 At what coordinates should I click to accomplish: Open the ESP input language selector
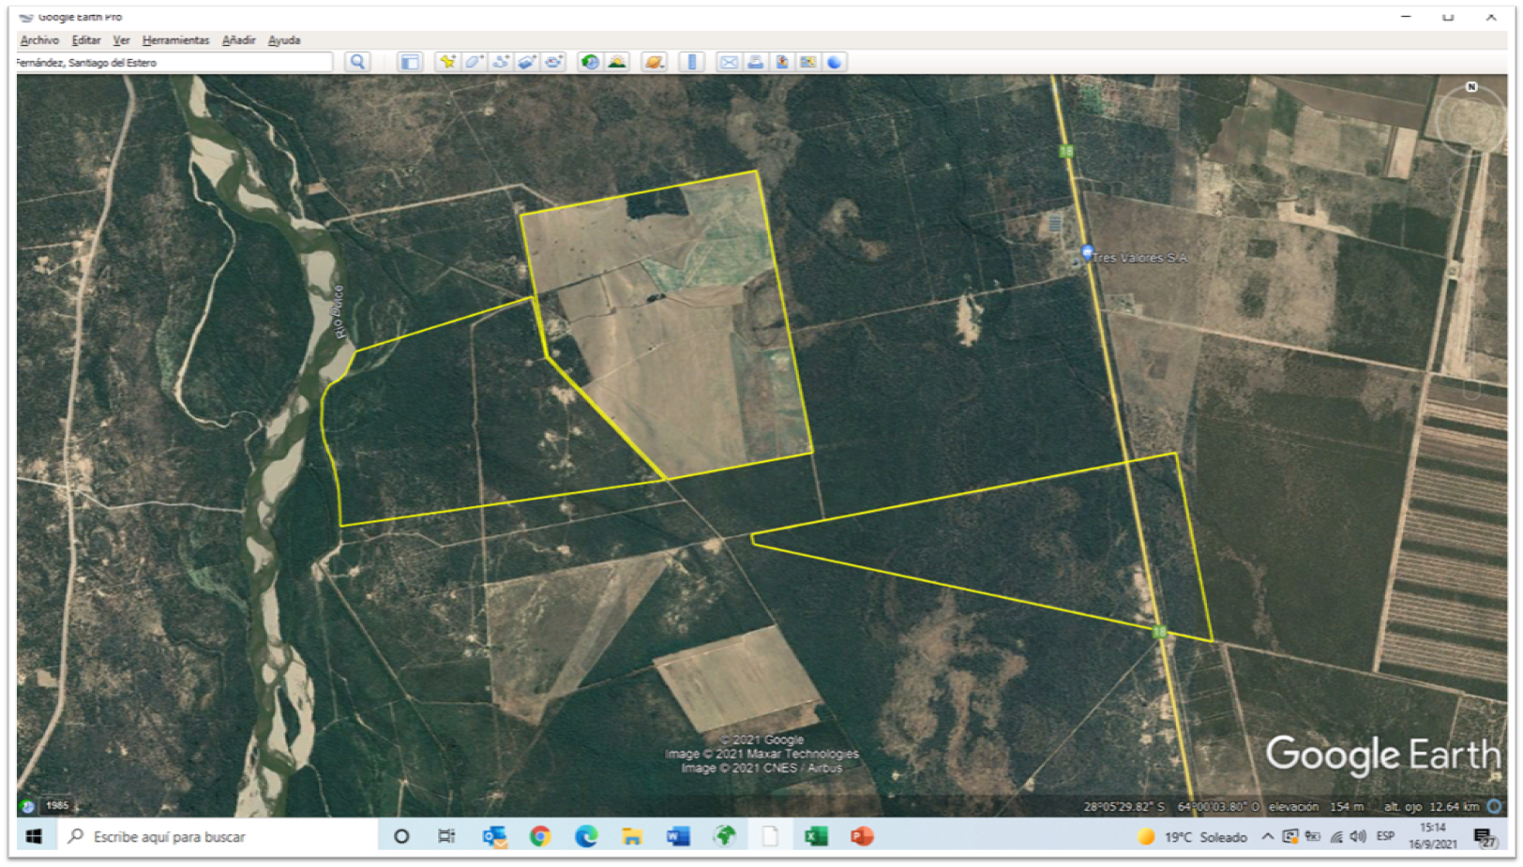1385,836
